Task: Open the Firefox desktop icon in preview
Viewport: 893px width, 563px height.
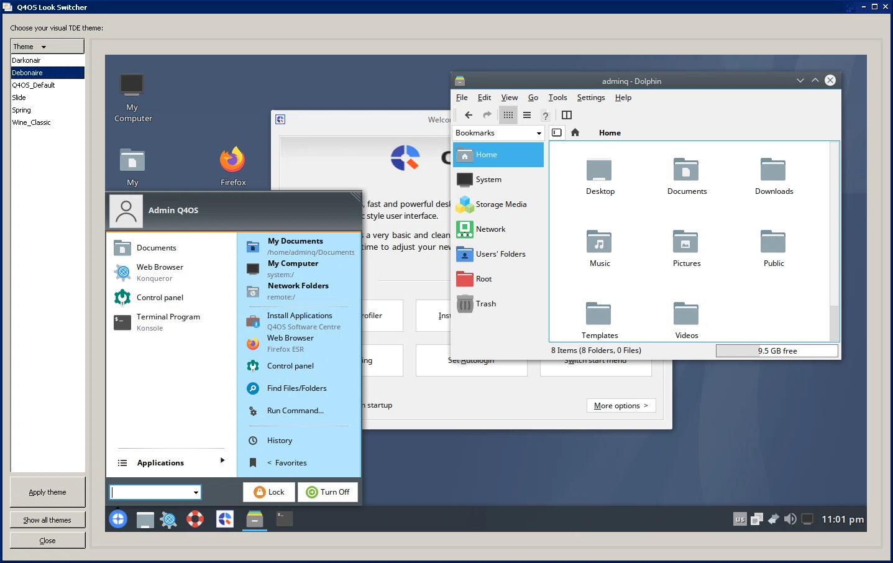Action: pos(233,166)
